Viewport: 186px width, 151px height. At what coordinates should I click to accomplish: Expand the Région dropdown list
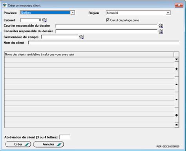(x=168, y=13)
